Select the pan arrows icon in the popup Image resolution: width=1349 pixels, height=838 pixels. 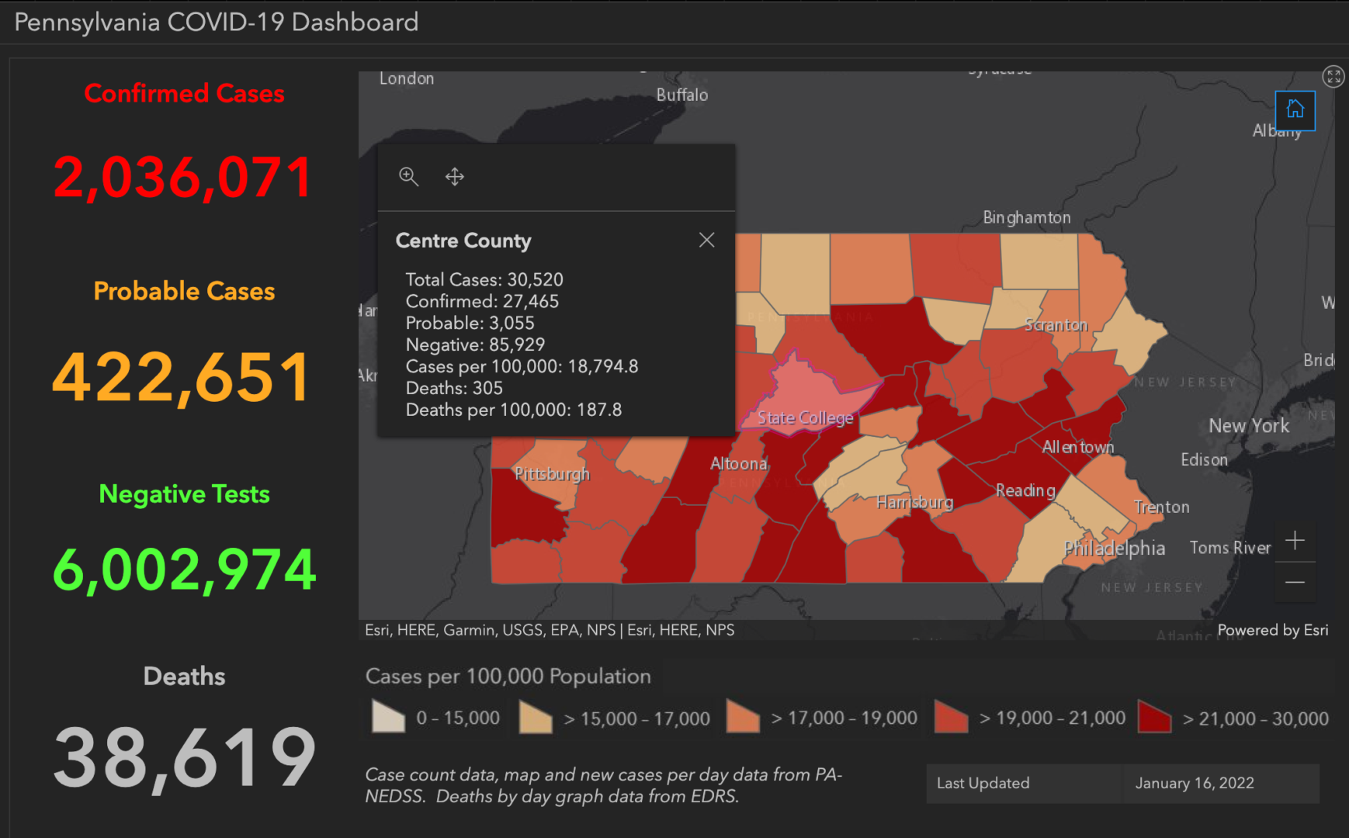[x=454, y=177]
